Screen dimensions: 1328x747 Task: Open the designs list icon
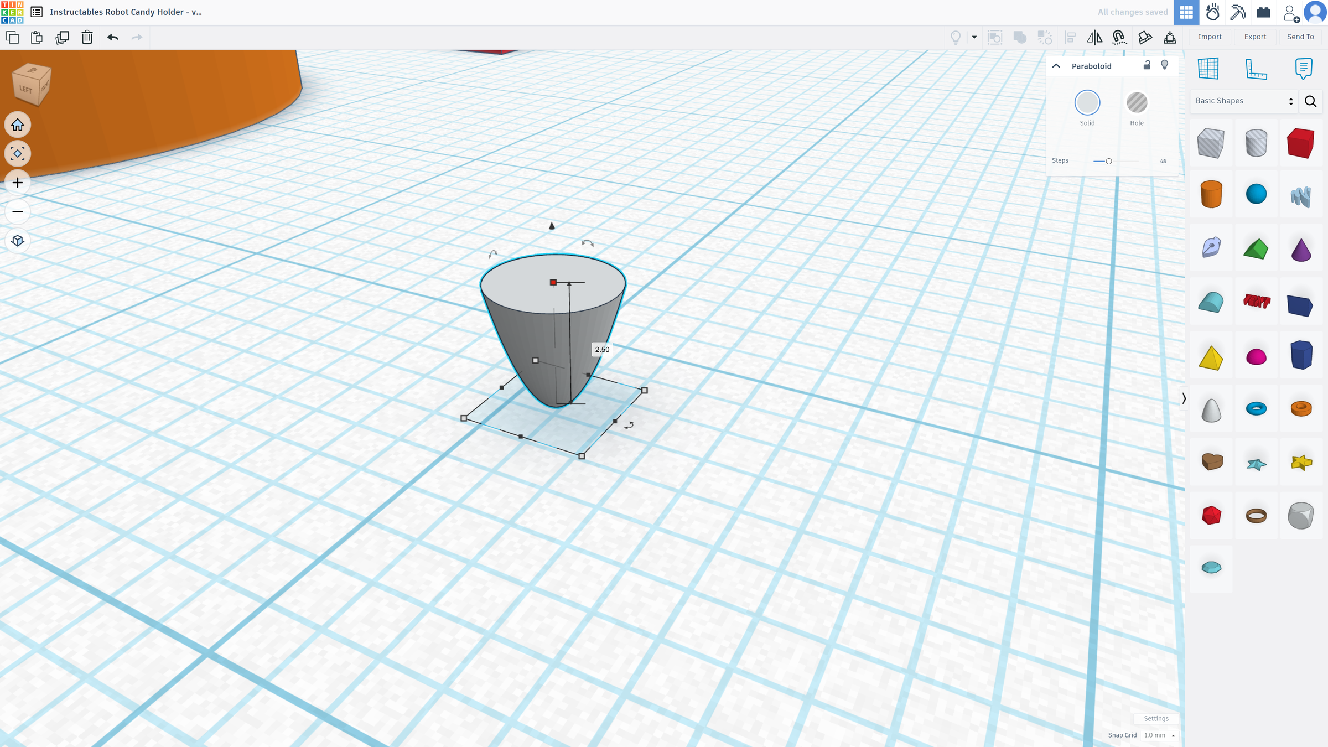pos(37,12)
